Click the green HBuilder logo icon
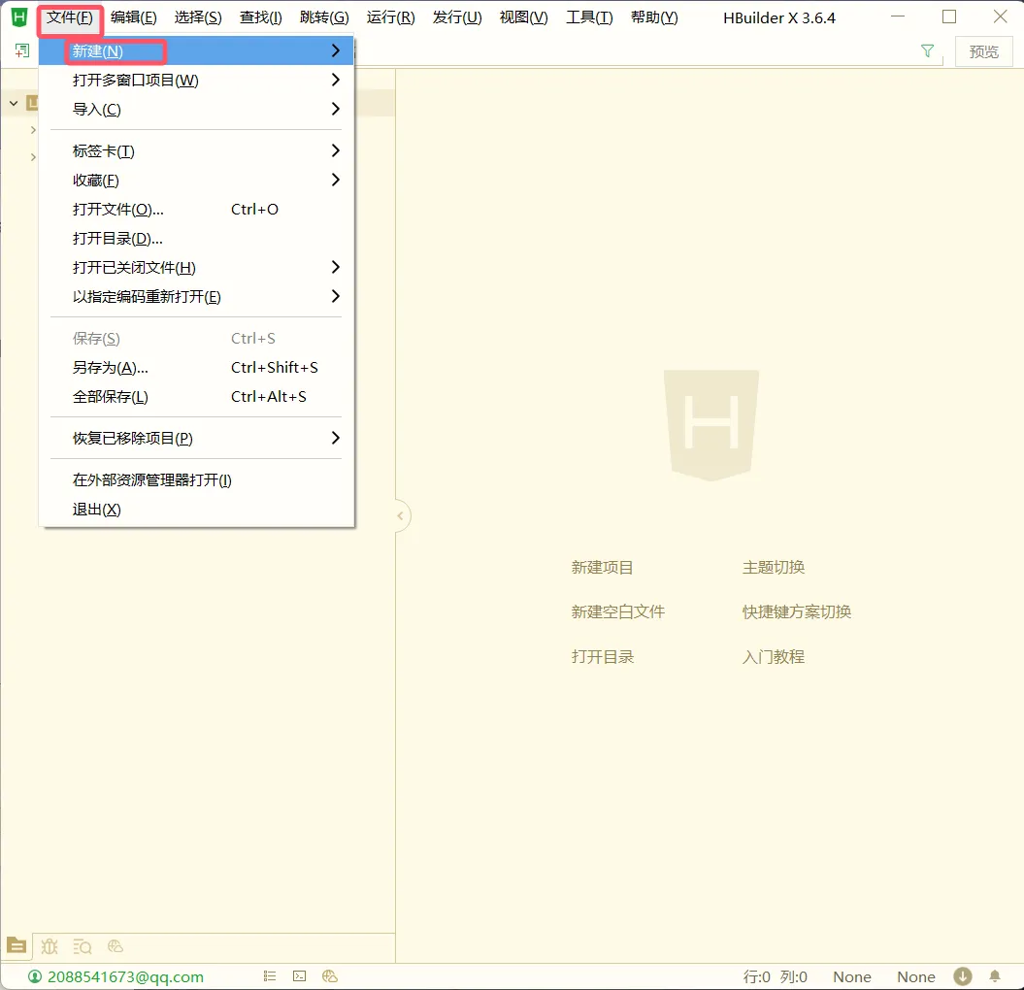The width and height of the screenshot is (1024, 990). click(19, 17)
